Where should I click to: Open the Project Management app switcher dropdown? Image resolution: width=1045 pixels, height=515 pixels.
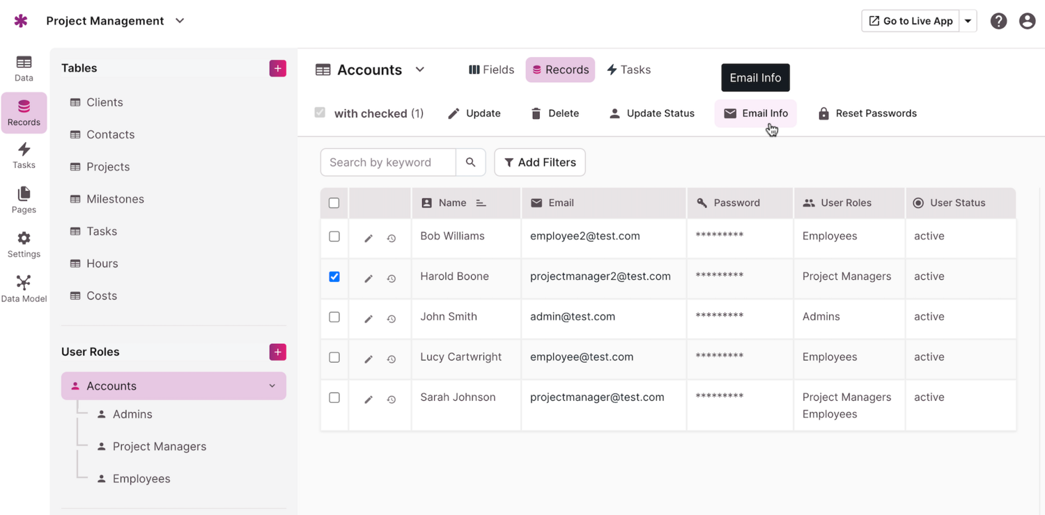(x=179, y=21)
